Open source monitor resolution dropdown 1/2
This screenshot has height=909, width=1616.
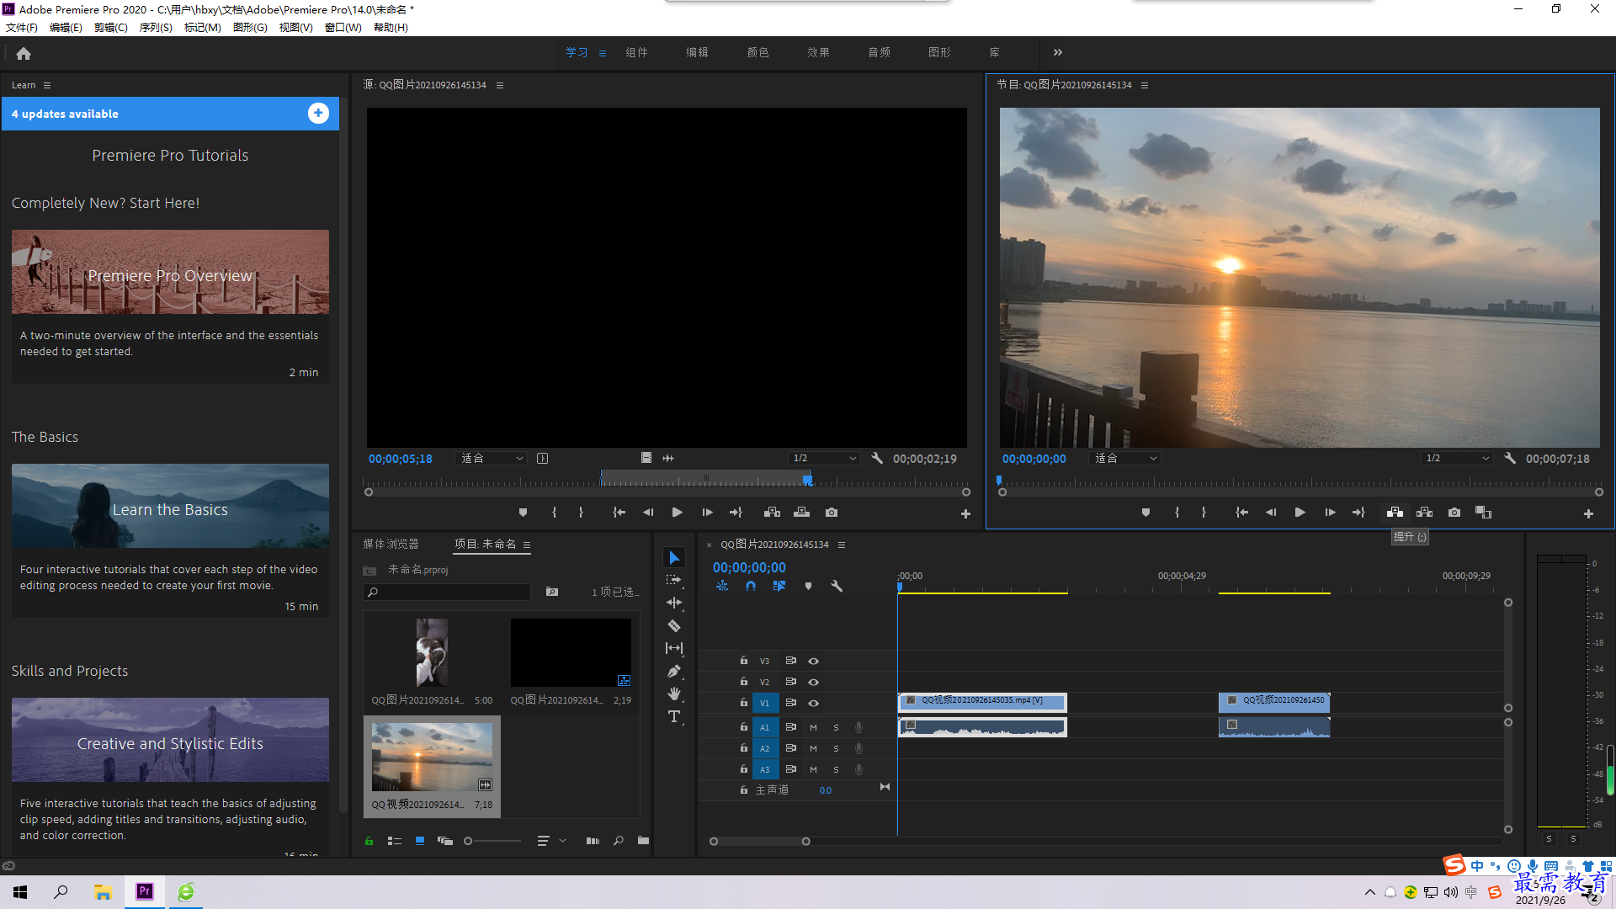pos(824,459)
